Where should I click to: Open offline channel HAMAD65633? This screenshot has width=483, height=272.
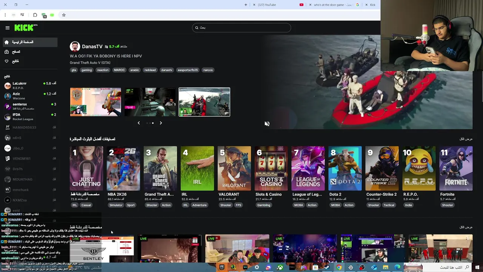click(x=30, y=127)
